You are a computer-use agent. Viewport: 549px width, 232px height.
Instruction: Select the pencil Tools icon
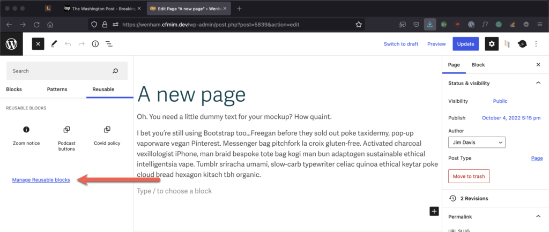coord(54,44)
